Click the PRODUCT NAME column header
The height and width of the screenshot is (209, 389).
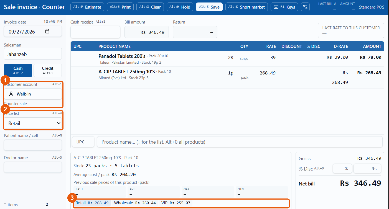(x=115, y=46)
